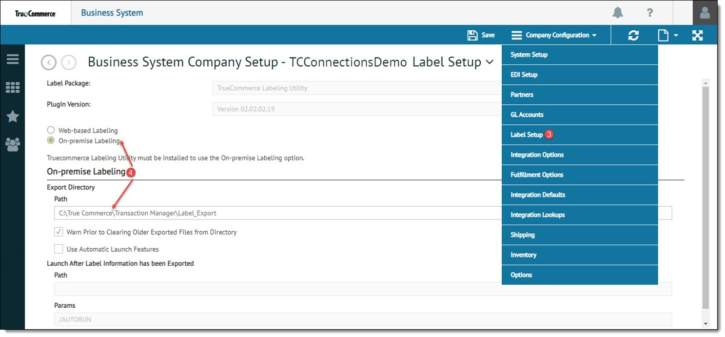Click the Labeling Utility must be installed note
The height and width of the screenshot is (337, 725).
176,158
